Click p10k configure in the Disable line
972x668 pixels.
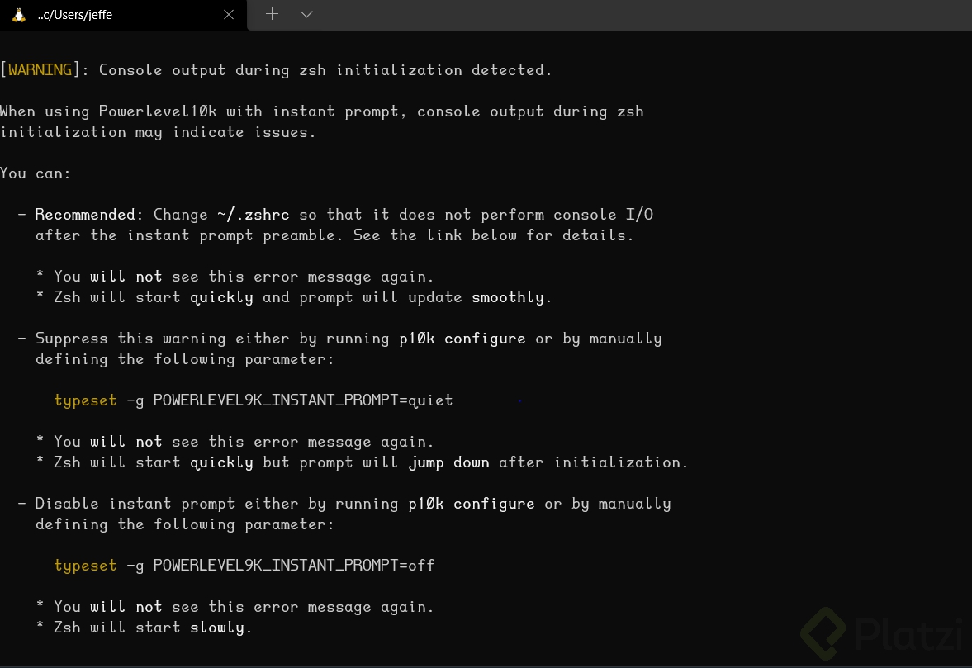471,504
